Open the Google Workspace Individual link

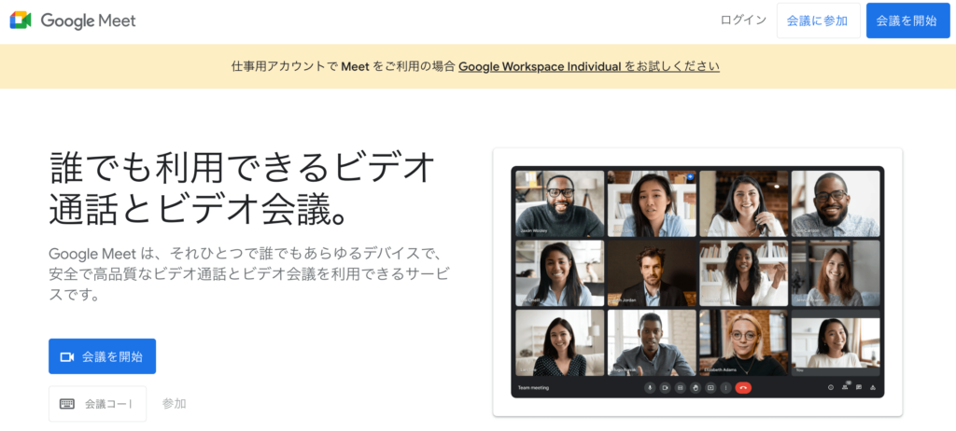(x=589, y=66)
